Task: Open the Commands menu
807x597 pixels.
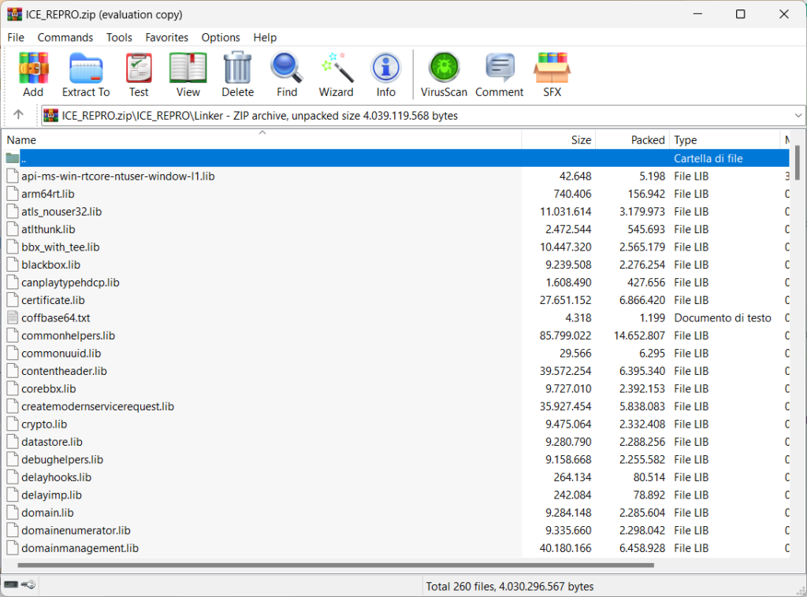Action: coord(65,37)
